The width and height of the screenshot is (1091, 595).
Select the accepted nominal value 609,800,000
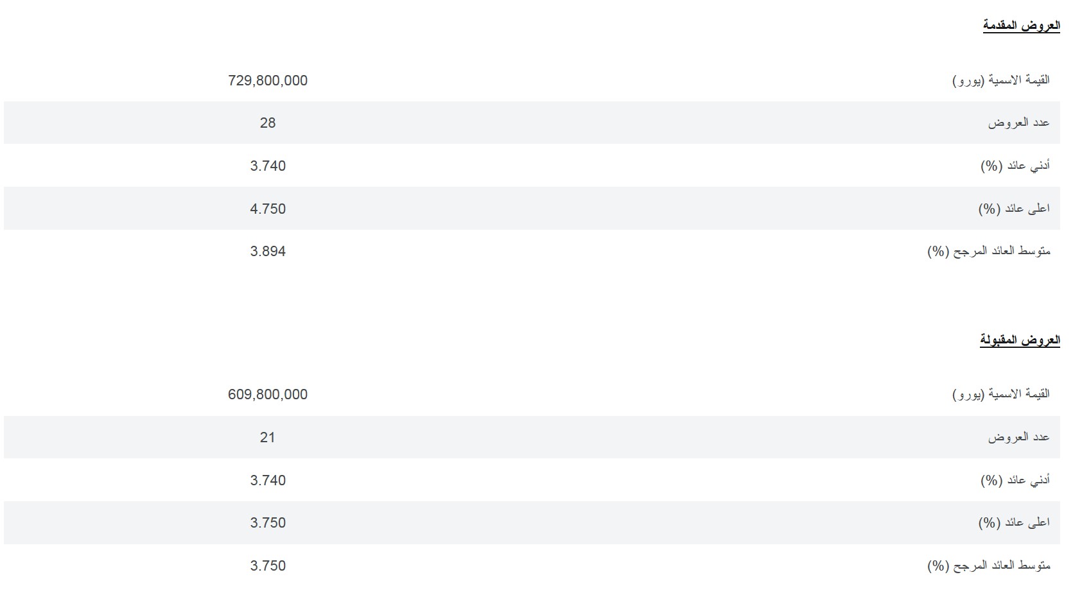[268, 394]
